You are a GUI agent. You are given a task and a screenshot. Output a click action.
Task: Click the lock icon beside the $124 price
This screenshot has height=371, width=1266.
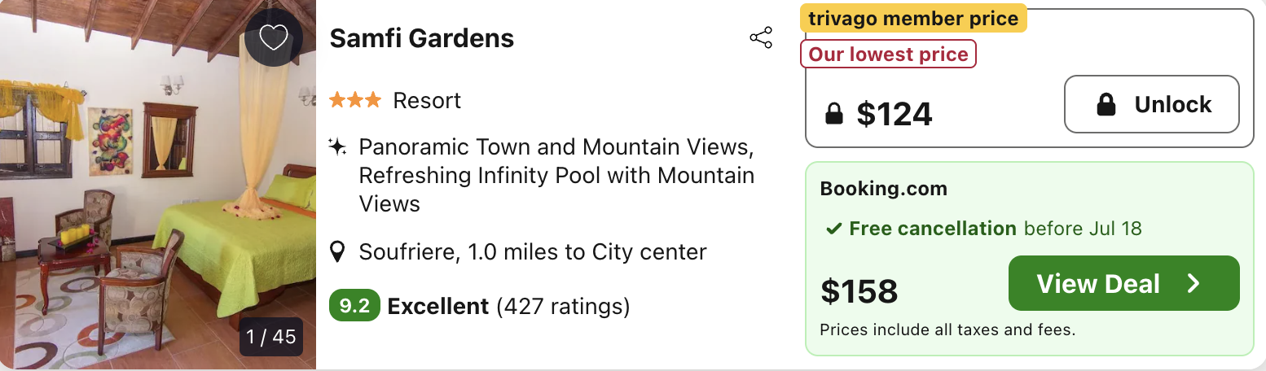tap(833, 115)
